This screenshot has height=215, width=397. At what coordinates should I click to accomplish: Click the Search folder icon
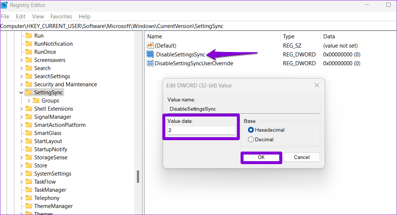(29, 68)
